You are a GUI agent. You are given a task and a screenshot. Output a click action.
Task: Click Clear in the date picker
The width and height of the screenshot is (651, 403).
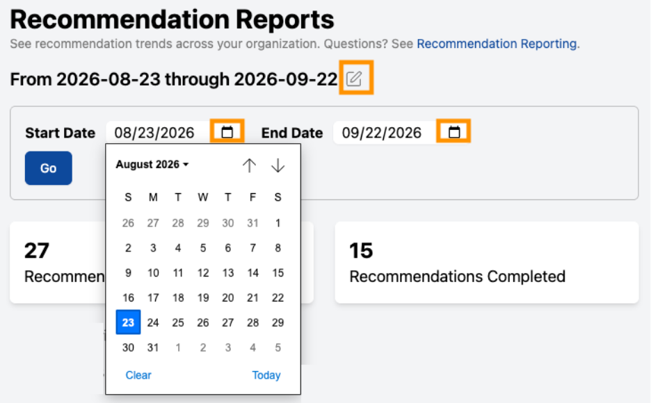point(138,375)
